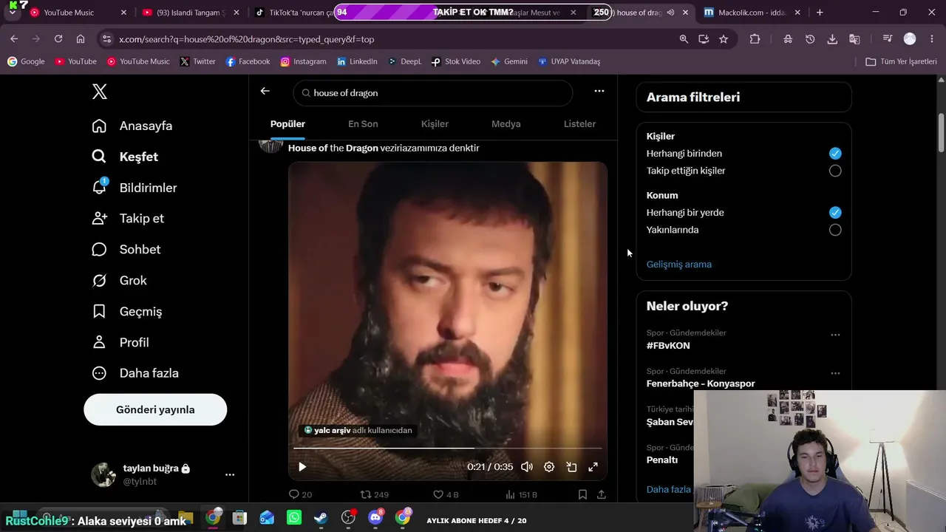
Task: Select Herhangi bir yerde radio option
Action: coord(835,213)
